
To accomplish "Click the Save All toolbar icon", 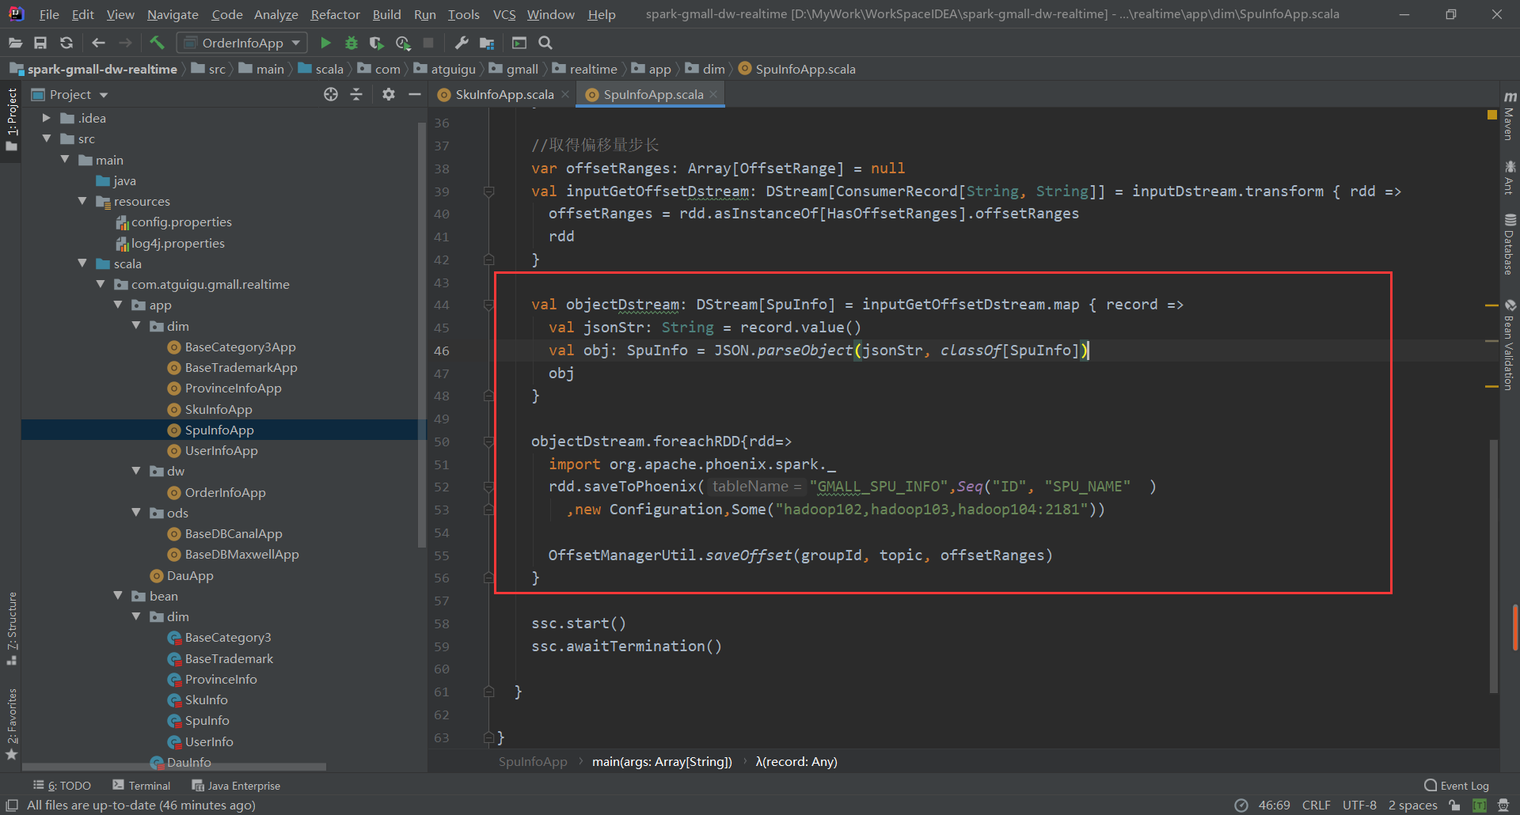I will pos(40,43).
